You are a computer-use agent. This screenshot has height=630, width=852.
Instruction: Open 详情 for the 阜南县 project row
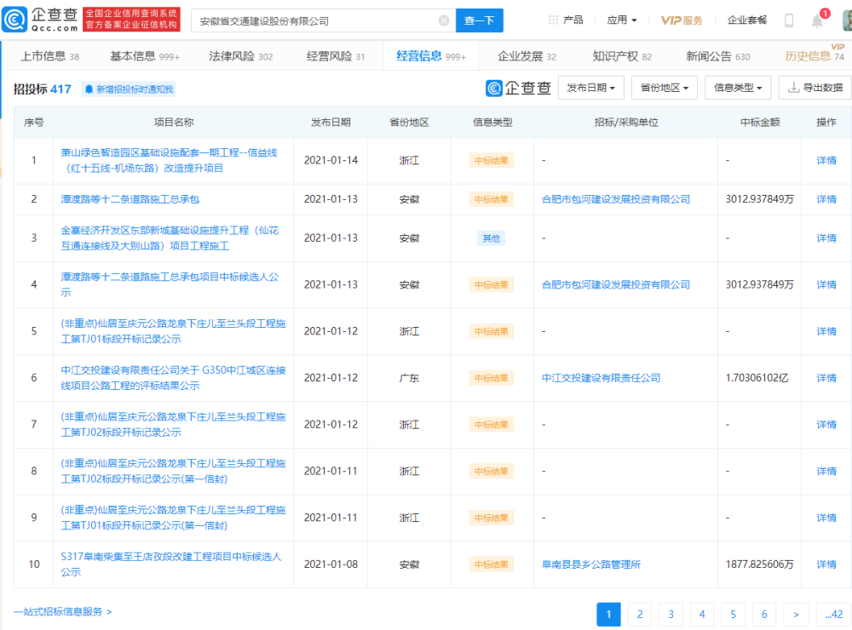826,564
